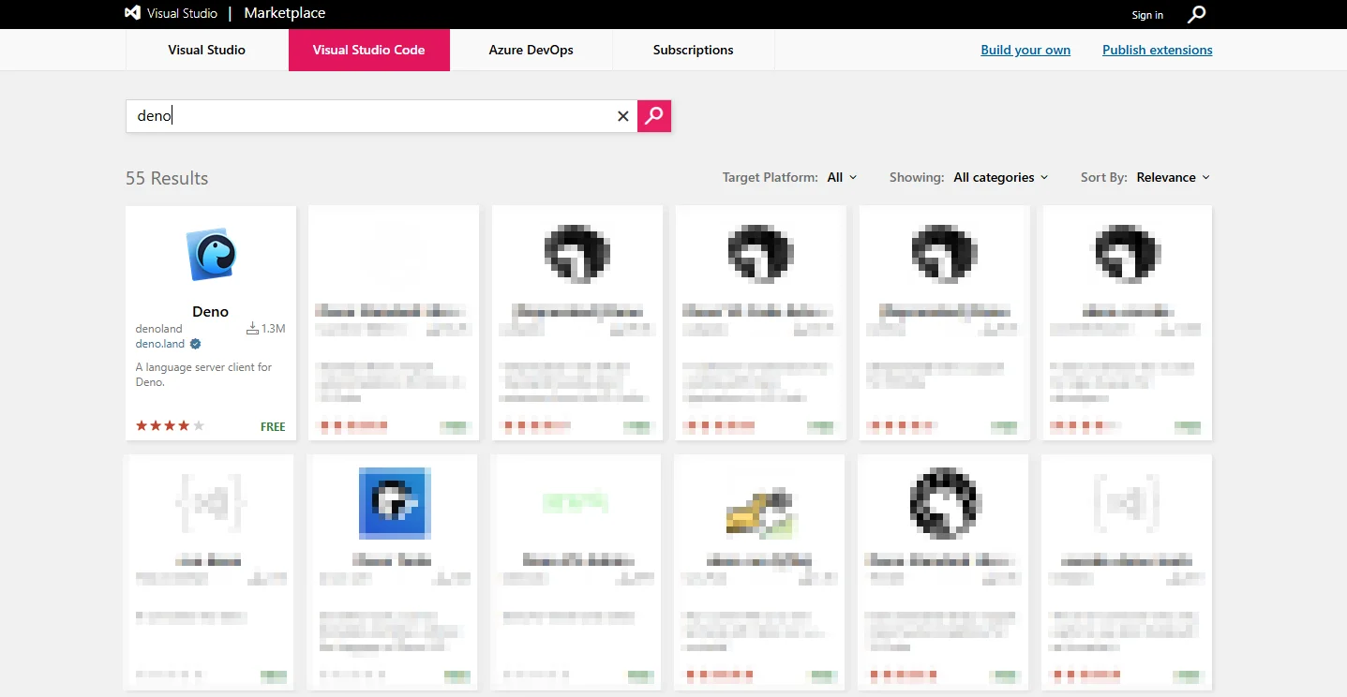This screenshot has height=697, width=1347.
Task: Click the download icon next to 1.3M
Action: [x=251, y=329]
